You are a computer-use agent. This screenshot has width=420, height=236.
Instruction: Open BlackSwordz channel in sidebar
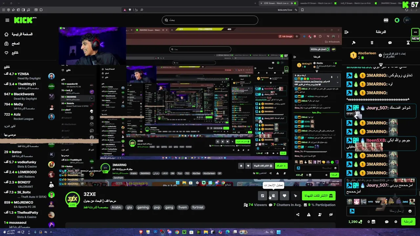[29, 96]
